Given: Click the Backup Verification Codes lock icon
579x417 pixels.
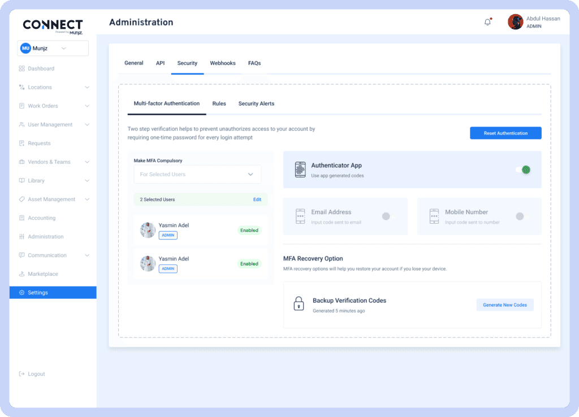Looking at the screenshot, I should tap(299, 304).
